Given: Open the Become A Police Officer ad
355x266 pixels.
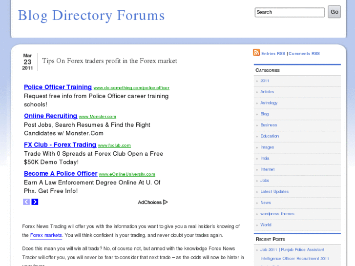Looking at the screenshot, I should tap(61, 173).
